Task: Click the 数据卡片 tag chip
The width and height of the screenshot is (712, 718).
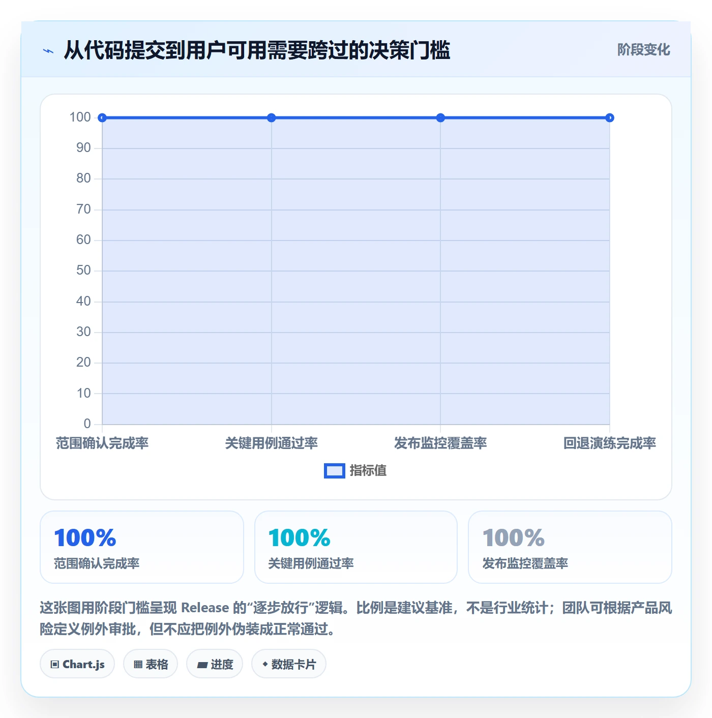Action: point(289,664)
